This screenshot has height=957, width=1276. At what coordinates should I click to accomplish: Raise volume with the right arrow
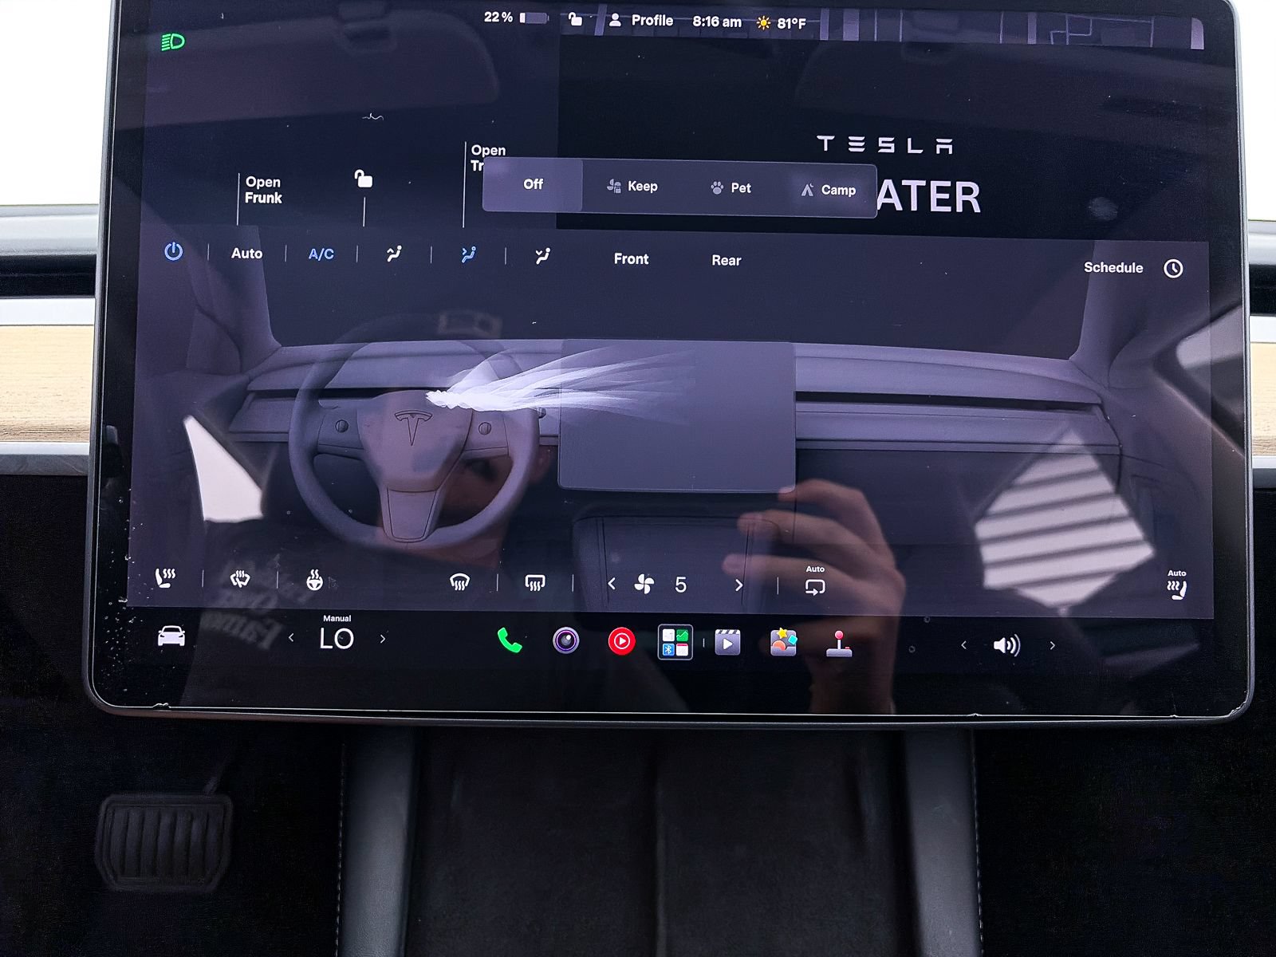click(1053, 645)
